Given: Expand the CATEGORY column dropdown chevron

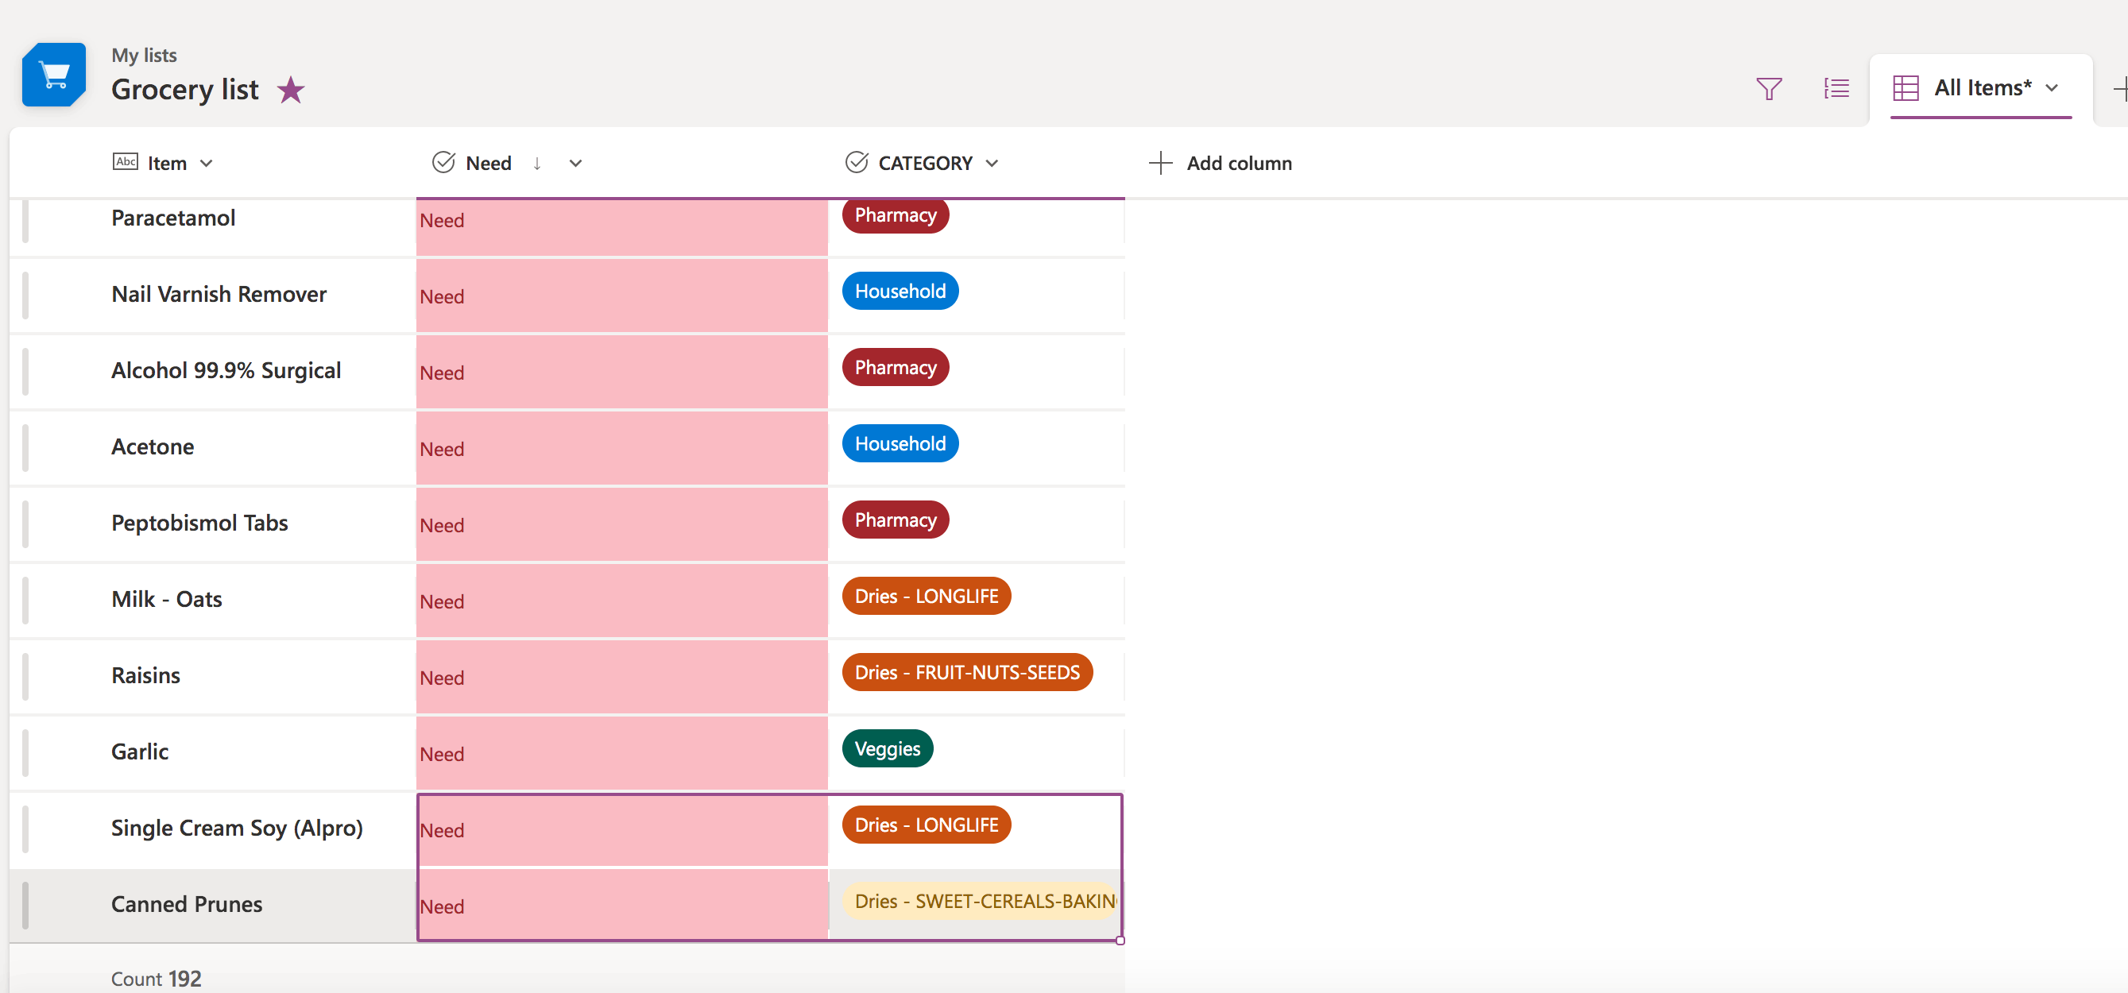Looking at the screenshot, I should [992, 164].
